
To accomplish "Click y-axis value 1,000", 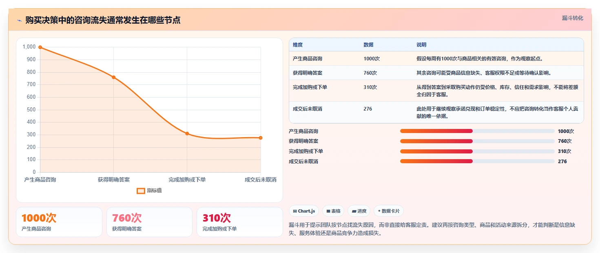I will (29, 47).
